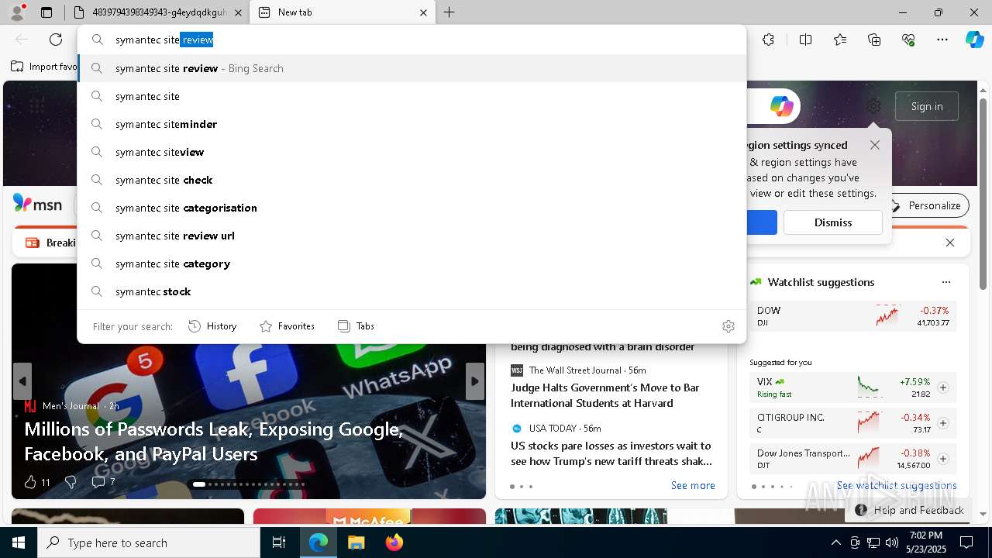Switch to the 48397943983 document tab

[x=157, y=12]
